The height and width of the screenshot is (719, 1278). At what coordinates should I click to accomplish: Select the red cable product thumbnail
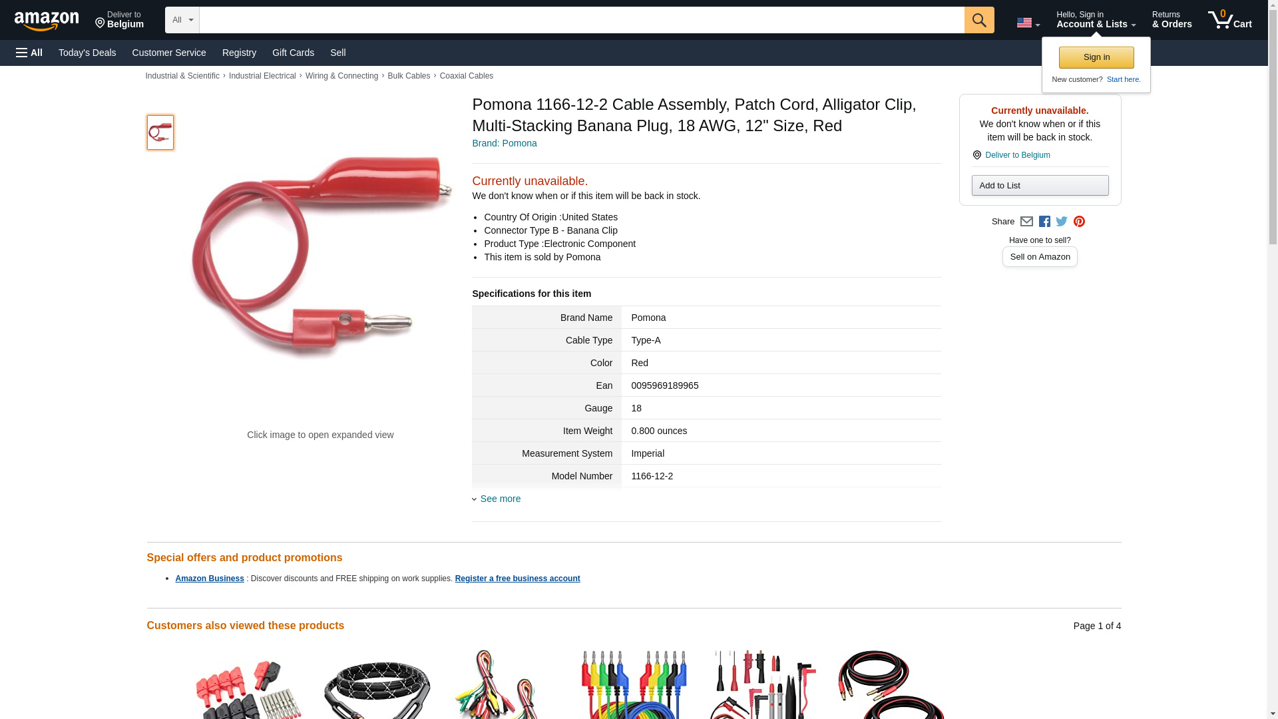(160, 132)
